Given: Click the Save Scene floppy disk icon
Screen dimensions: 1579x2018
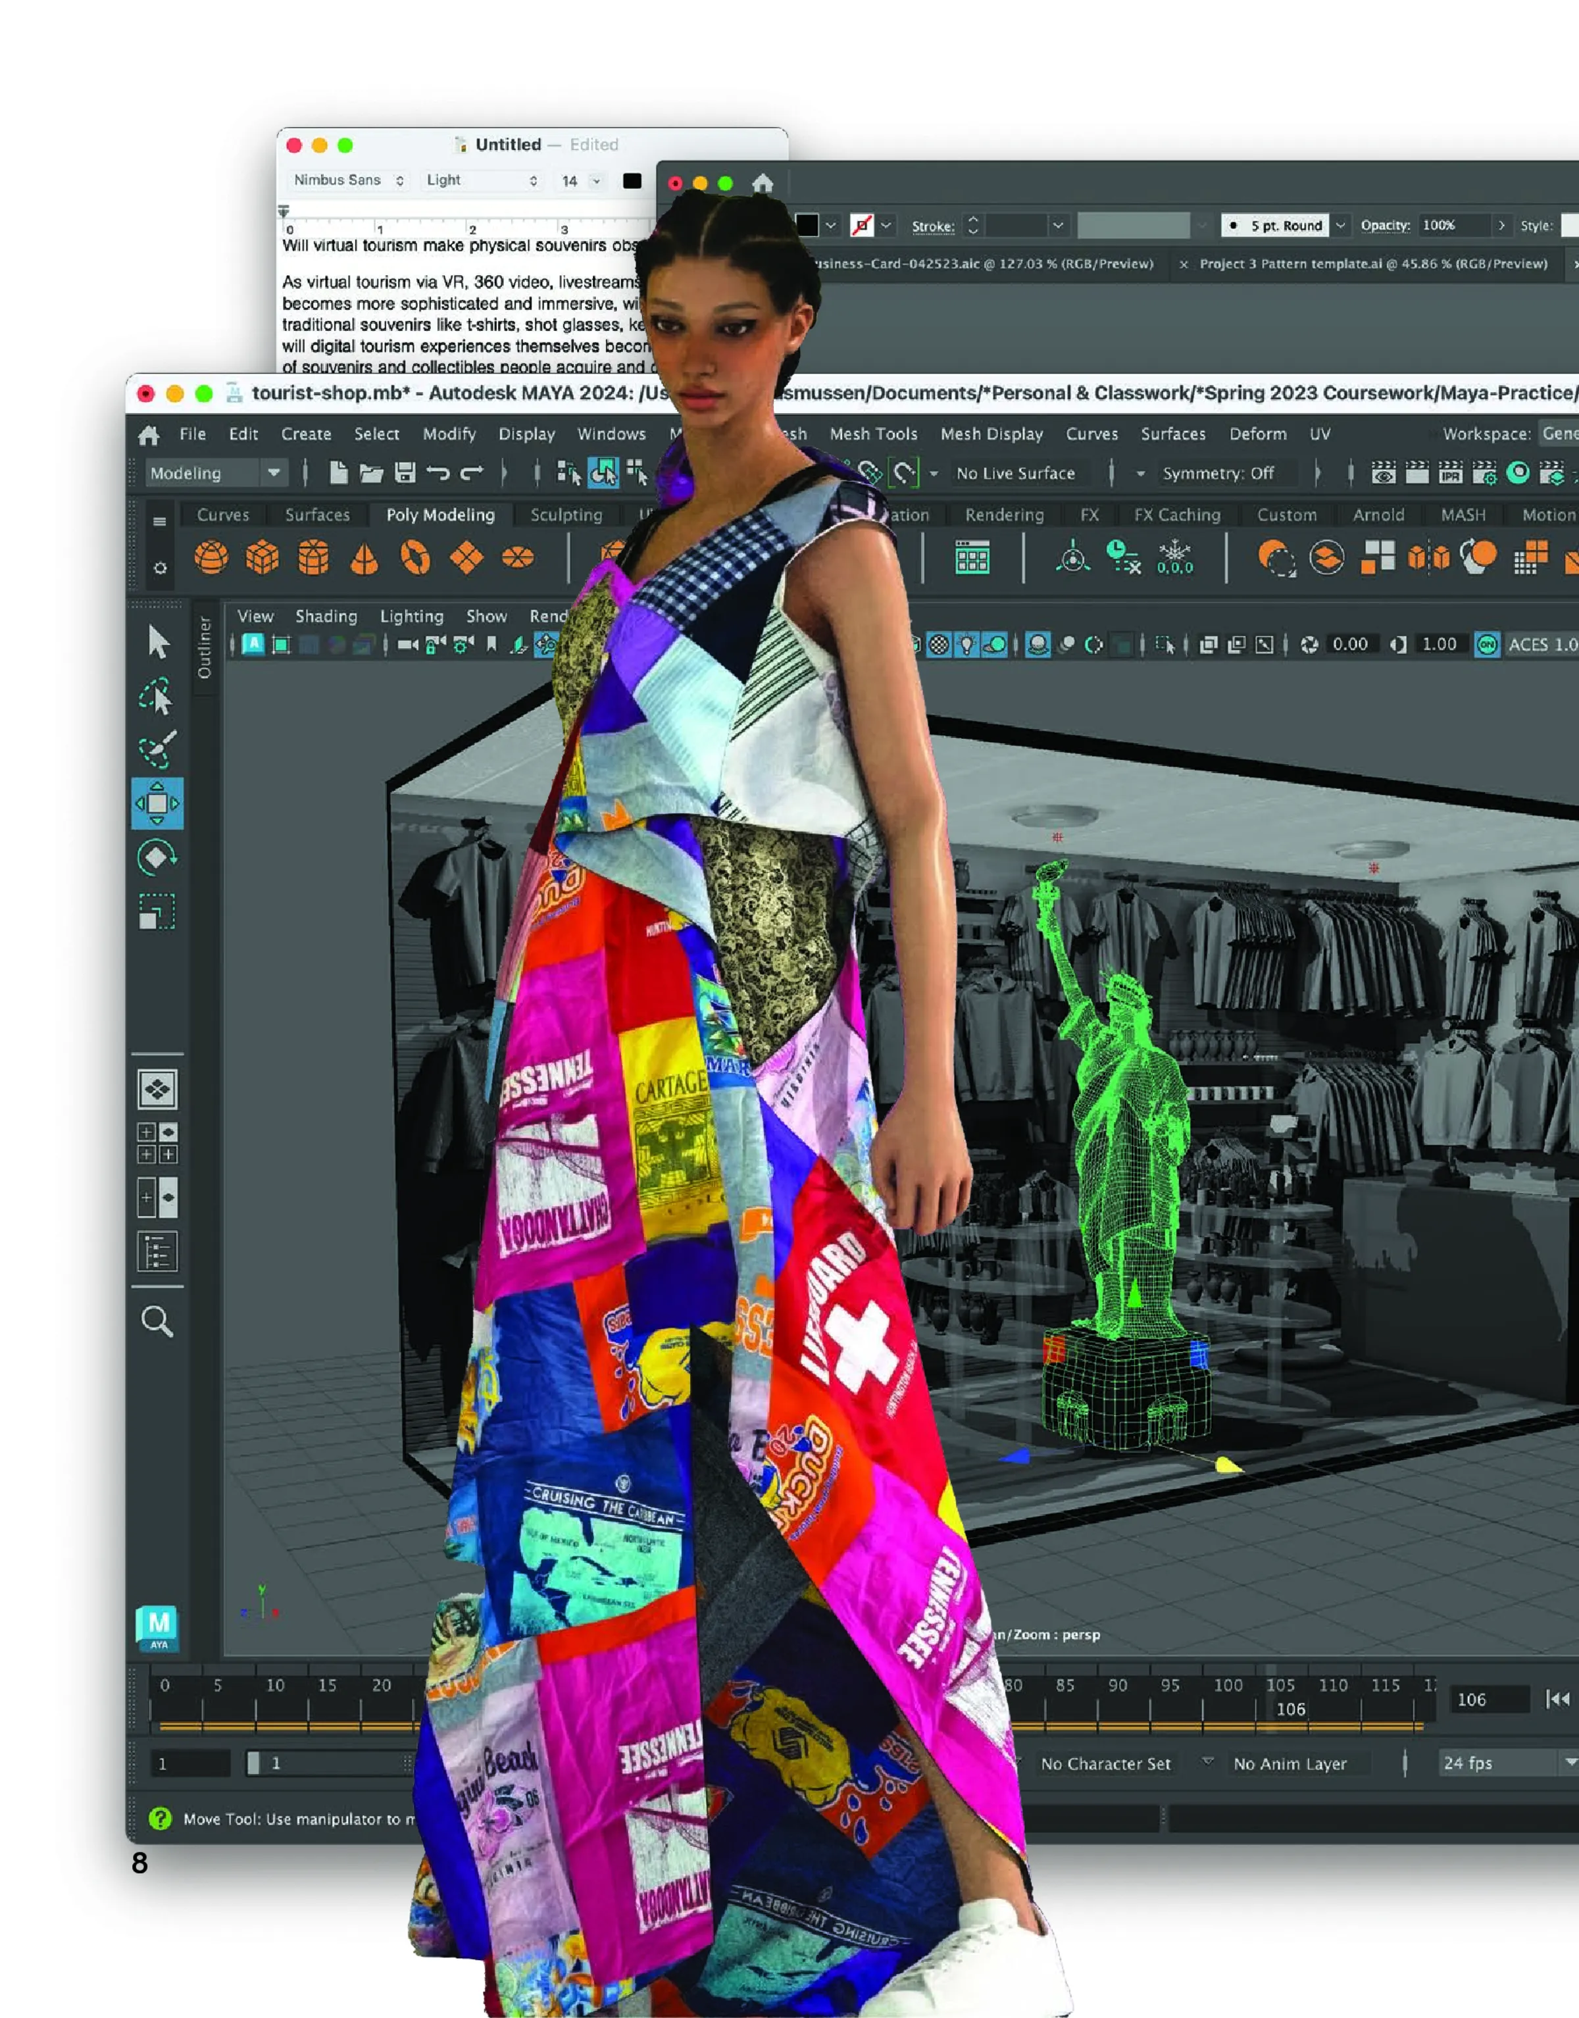Looking at the screenshot, I should tap(405, 472).
